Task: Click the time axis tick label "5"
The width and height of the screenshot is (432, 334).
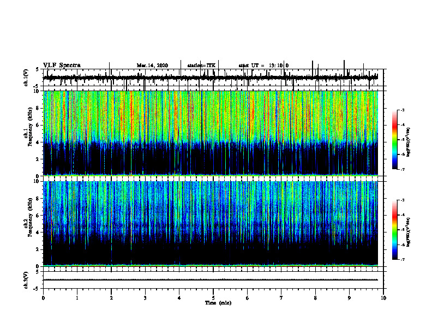Action: [213, 298]
